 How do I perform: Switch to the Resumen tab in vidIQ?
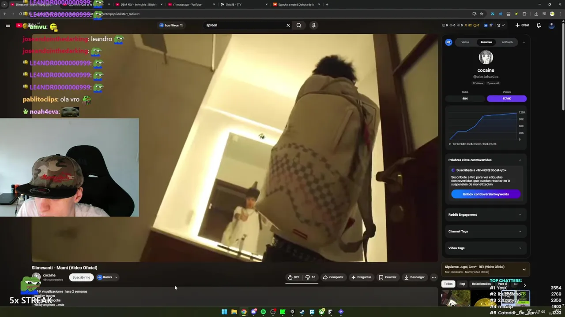pyautogui.click(x=486, y=42)
